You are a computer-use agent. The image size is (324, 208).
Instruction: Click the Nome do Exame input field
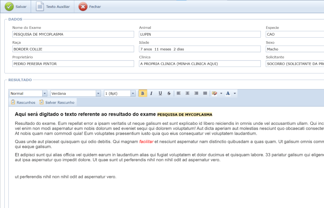[73, 34]
